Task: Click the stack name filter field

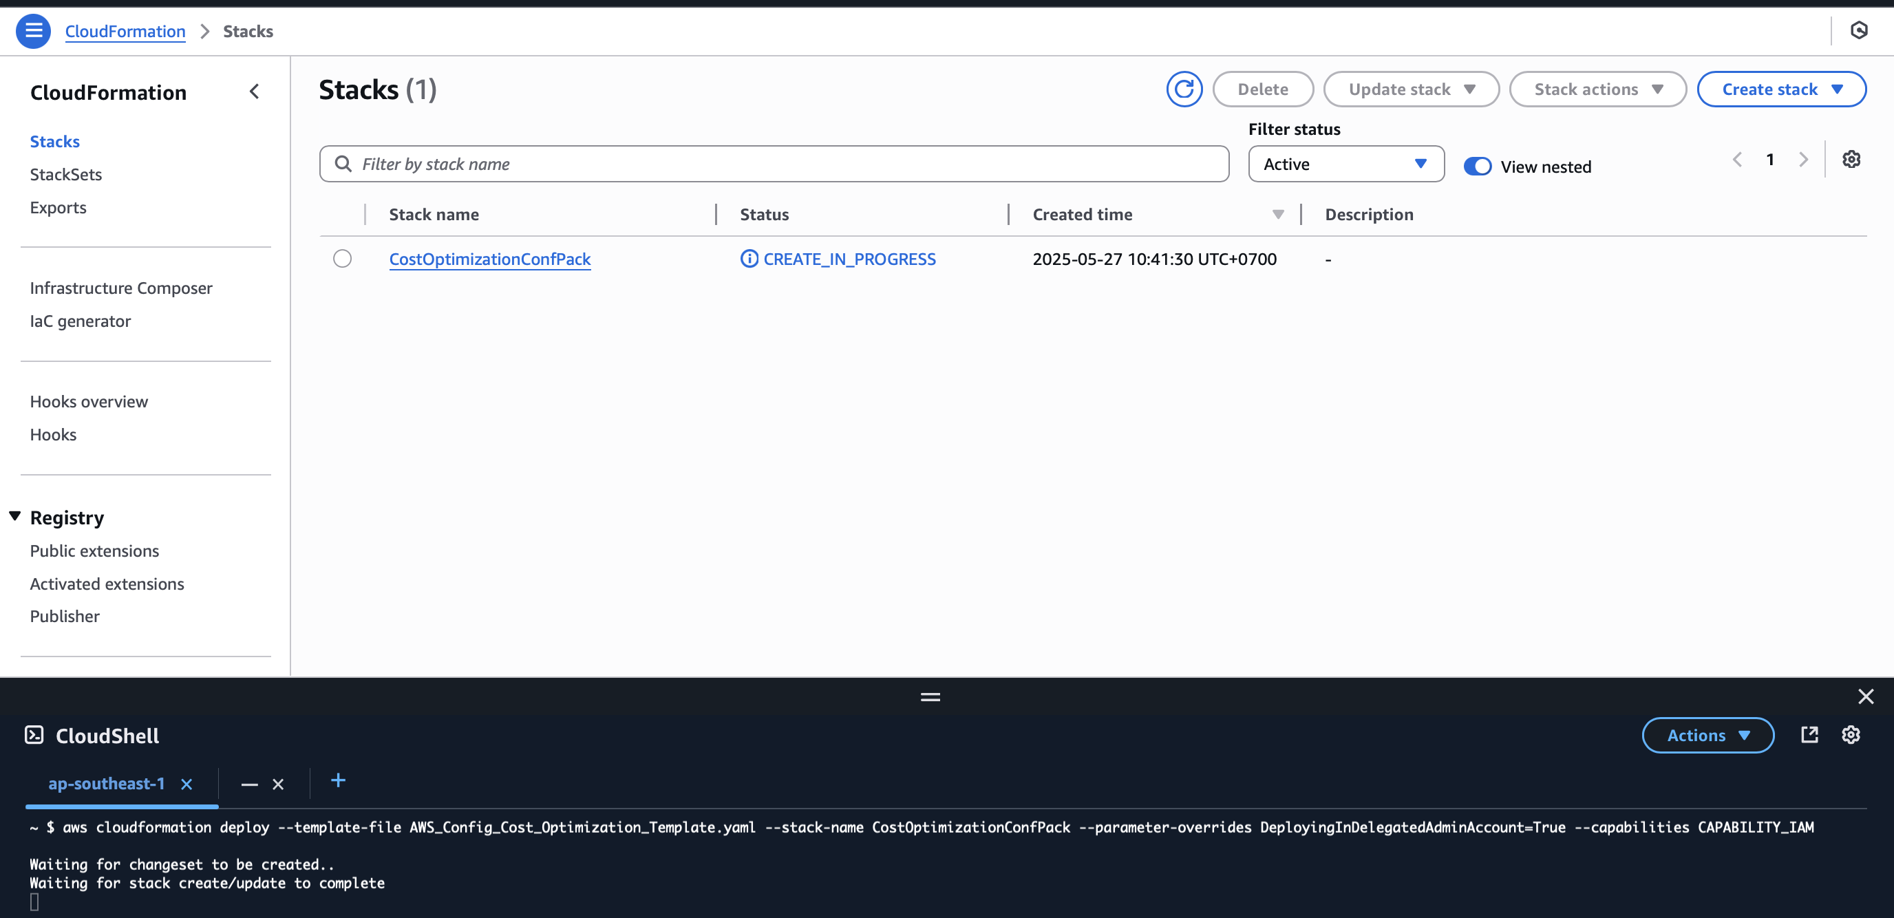Action: click(x=772, y=163)
